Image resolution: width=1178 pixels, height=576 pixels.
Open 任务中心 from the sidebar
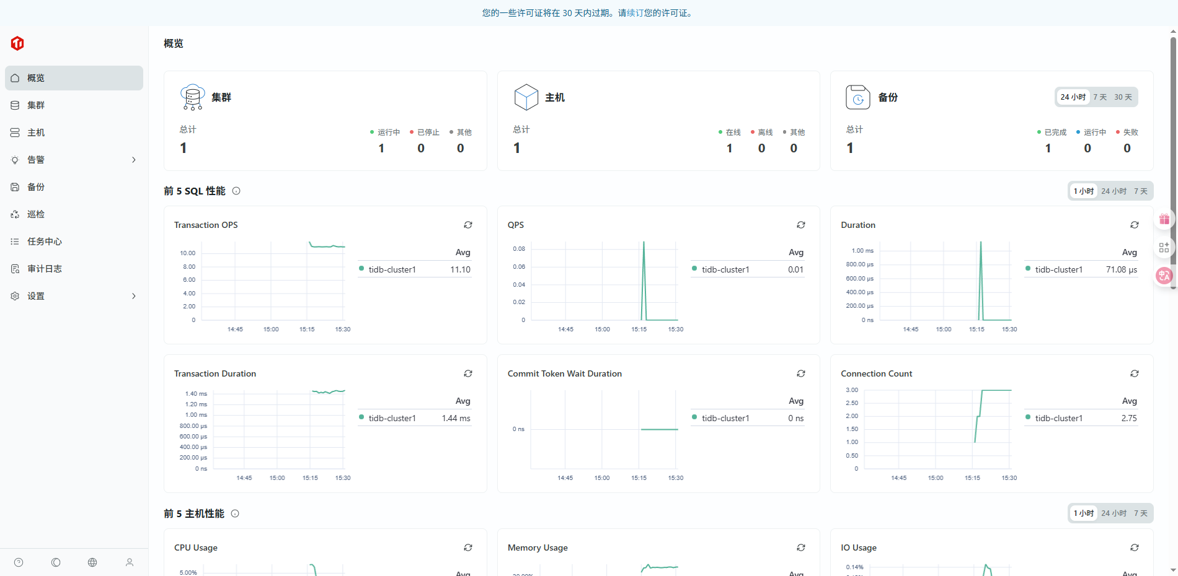pos(44,242)
